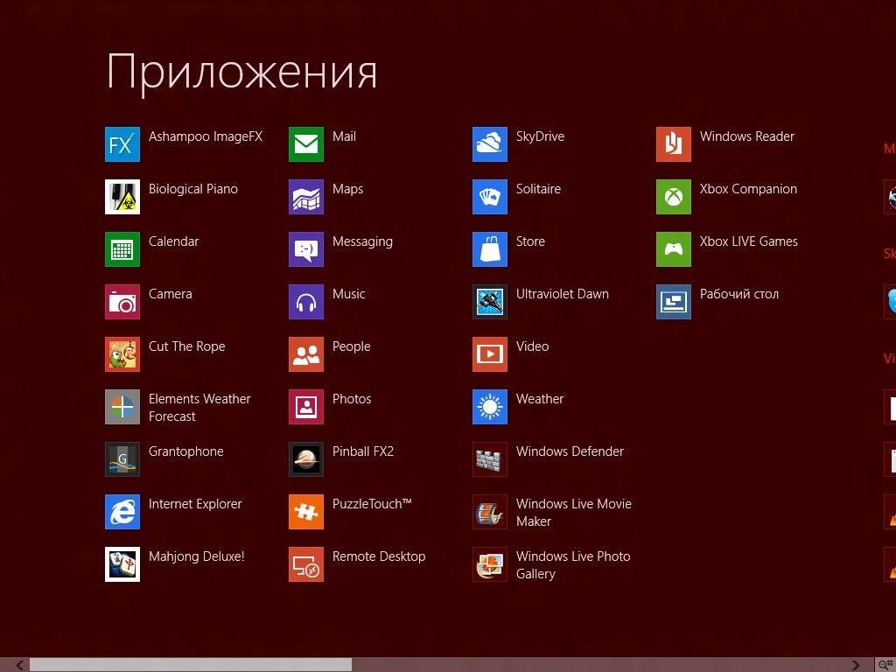Open Windows Reader icon
Image resolution: width=896 pixels, height=672 pixels.
(674, 144)
